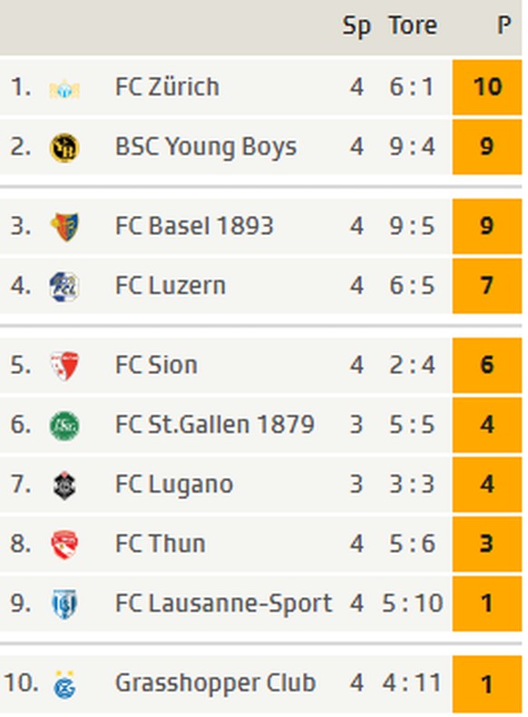Screen dimensions: 528x717
Task: Click the FC Basel 1893 crest
Action: (x=64, y=226)
